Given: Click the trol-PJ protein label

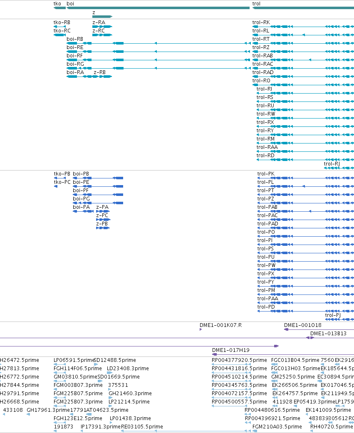Looking at the screenshot, I should coord(333,315).
